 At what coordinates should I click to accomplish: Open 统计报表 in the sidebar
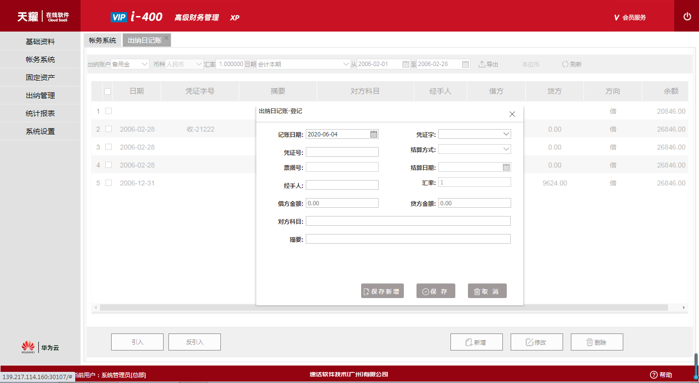40,114
